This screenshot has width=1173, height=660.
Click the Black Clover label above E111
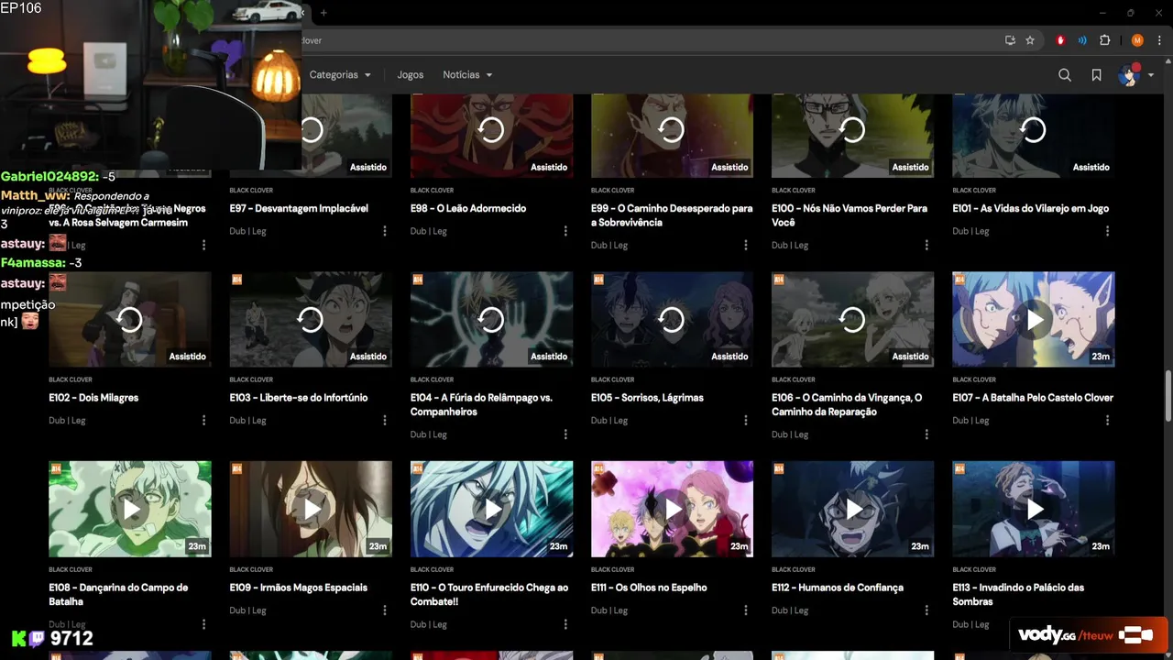(x=612, y=569)
